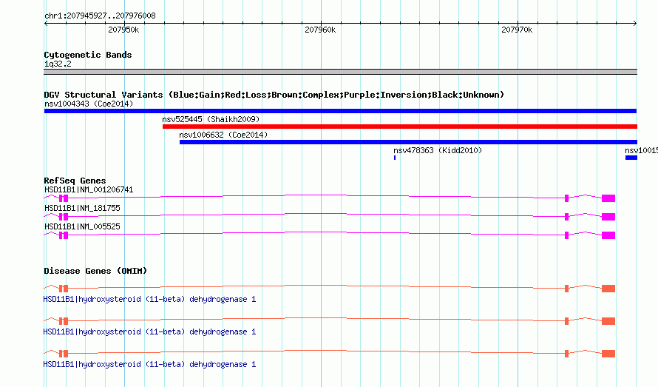Click the blue variant bar under the cut-off nsv1001 label
This screenshot has width=658, height=387.
point(631,158)
